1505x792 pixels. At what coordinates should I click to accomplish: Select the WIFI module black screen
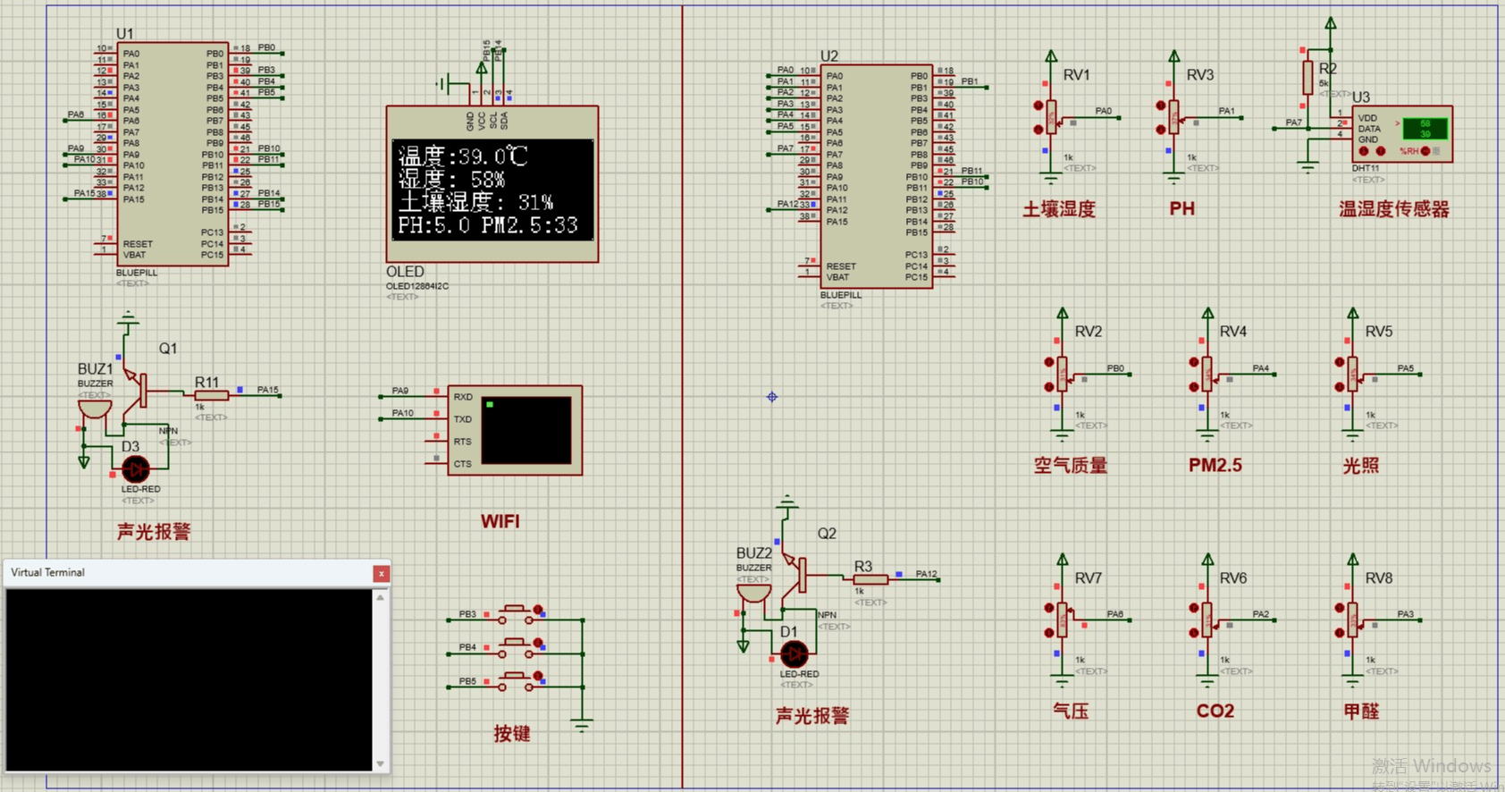click(x=525, y=430)
